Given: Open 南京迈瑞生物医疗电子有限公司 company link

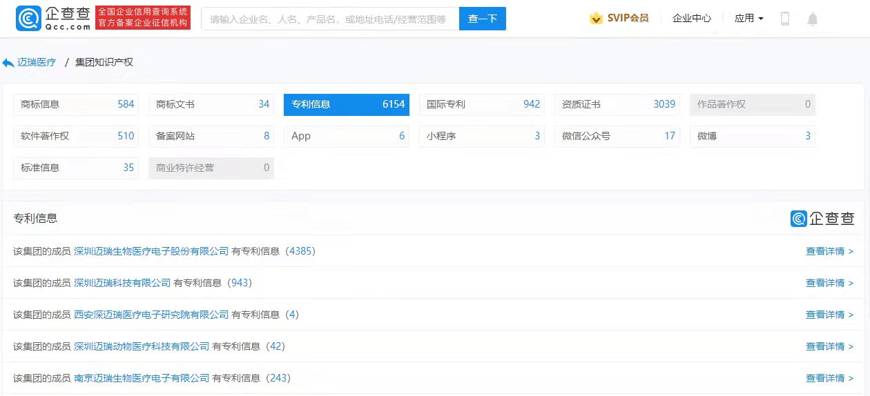Looking at the screenshot, I should click(x=142, y=378).
